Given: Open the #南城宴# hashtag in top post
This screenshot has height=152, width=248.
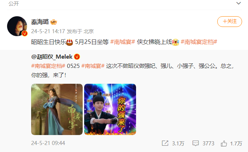Looking at the screenshot, I should 123,42.
